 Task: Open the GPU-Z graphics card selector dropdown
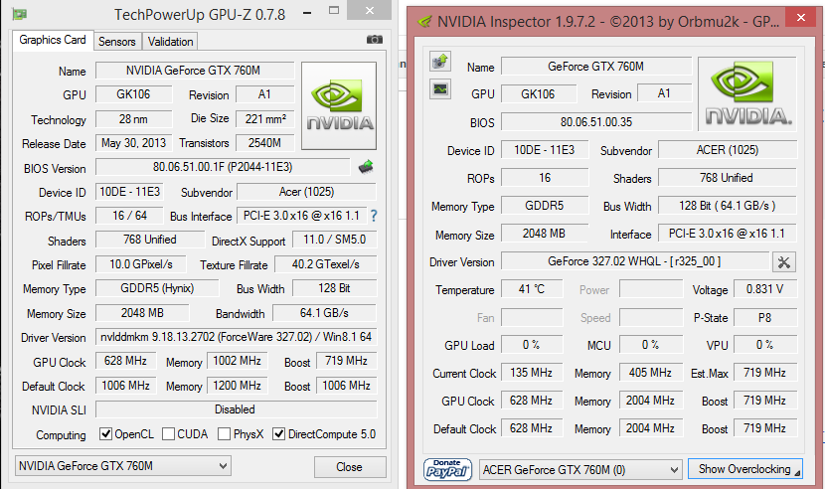[x=122, y=466]
